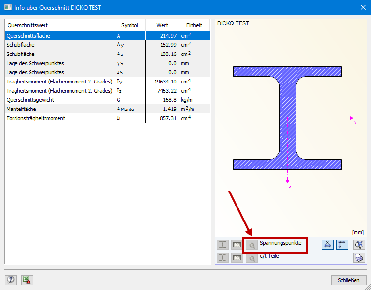This screenshot has height=290, width=371.
Task: Click the Querschnittswert column header
Action: [60, 25]
